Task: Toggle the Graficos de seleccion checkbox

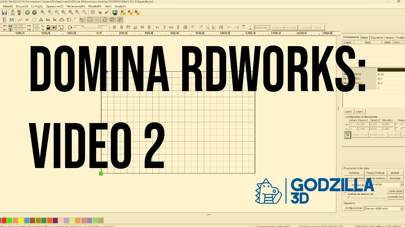Action: pos(346,194)
